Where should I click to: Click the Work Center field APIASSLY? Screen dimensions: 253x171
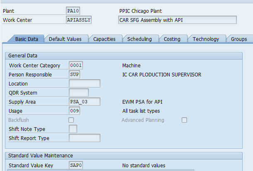click(79, 20)
